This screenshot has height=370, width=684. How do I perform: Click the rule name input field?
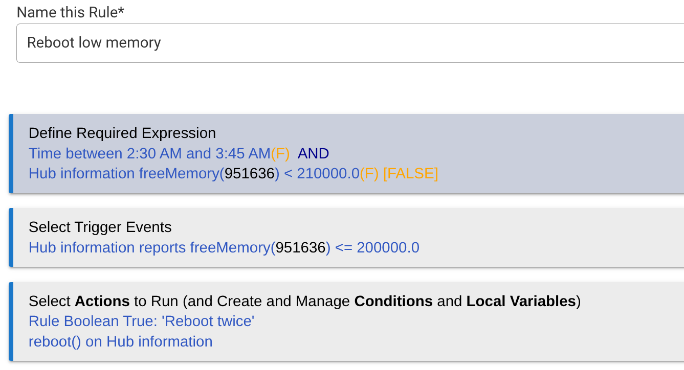[x=348, y=42]
